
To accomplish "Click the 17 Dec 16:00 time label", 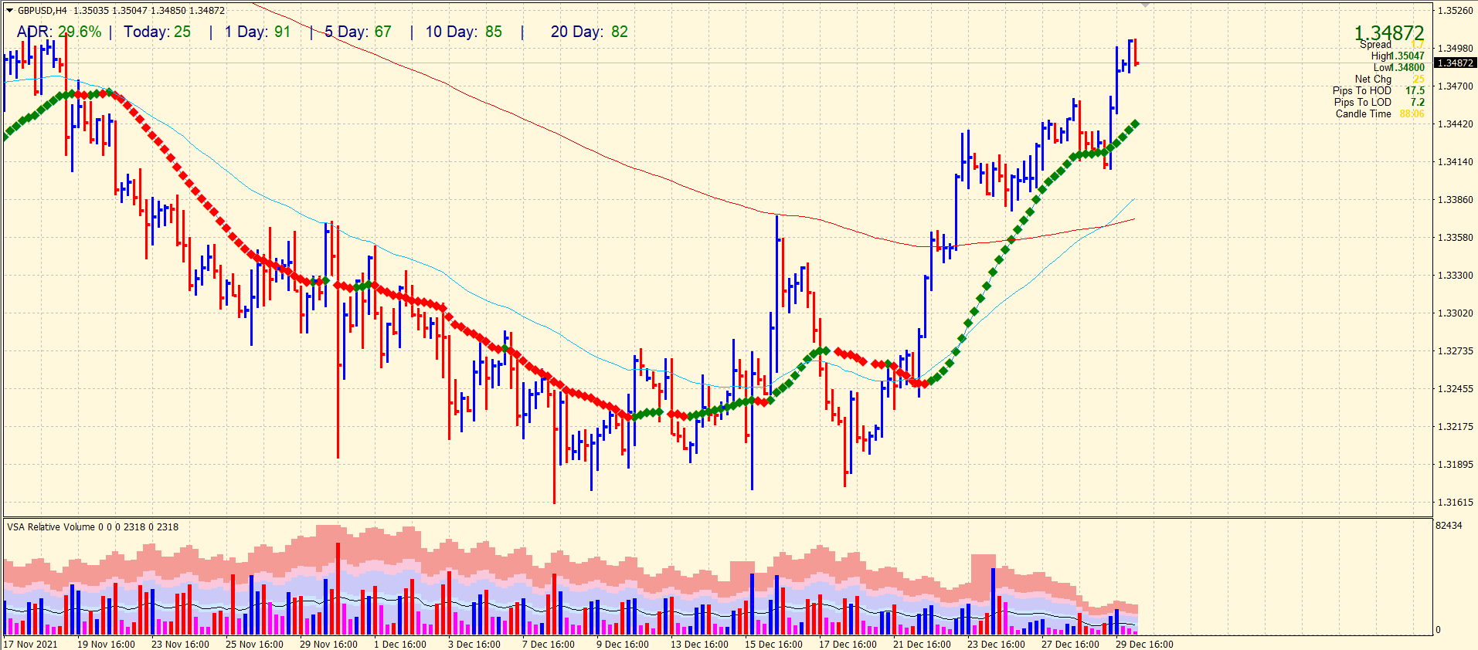I will [x=848, y=645].
